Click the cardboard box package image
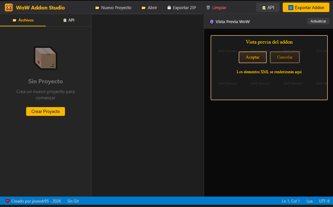Viewport: 333px width, 207px height. point(45,58)
